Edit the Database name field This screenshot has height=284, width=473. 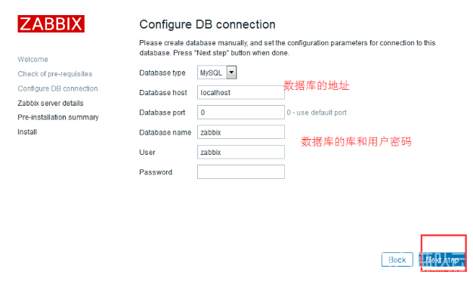241,132
